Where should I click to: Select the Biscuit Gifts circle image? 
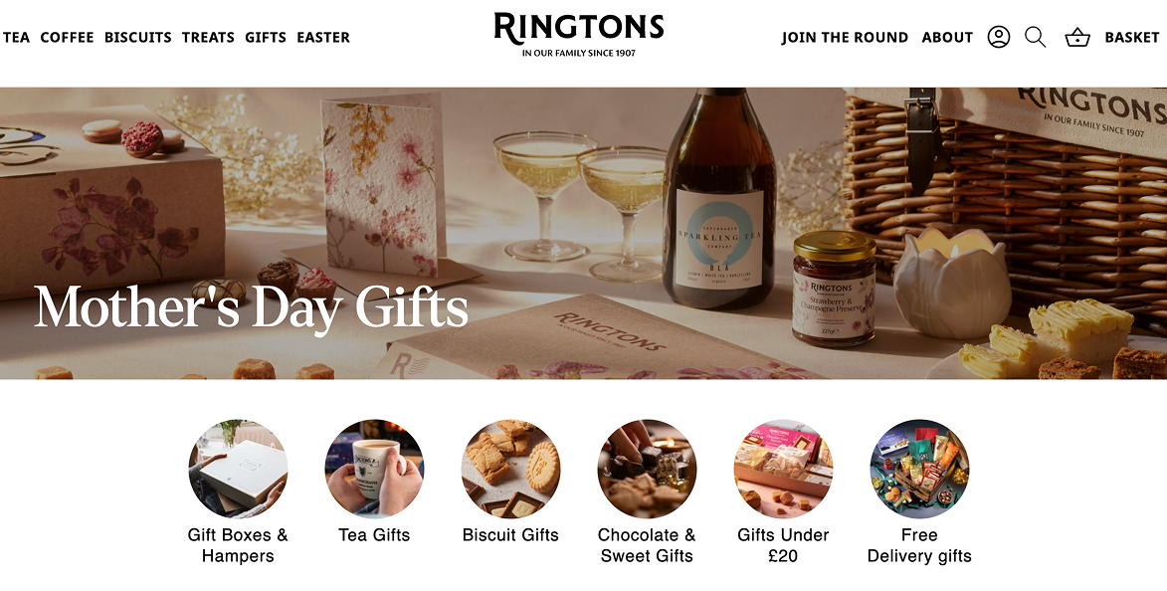[510, 469]
